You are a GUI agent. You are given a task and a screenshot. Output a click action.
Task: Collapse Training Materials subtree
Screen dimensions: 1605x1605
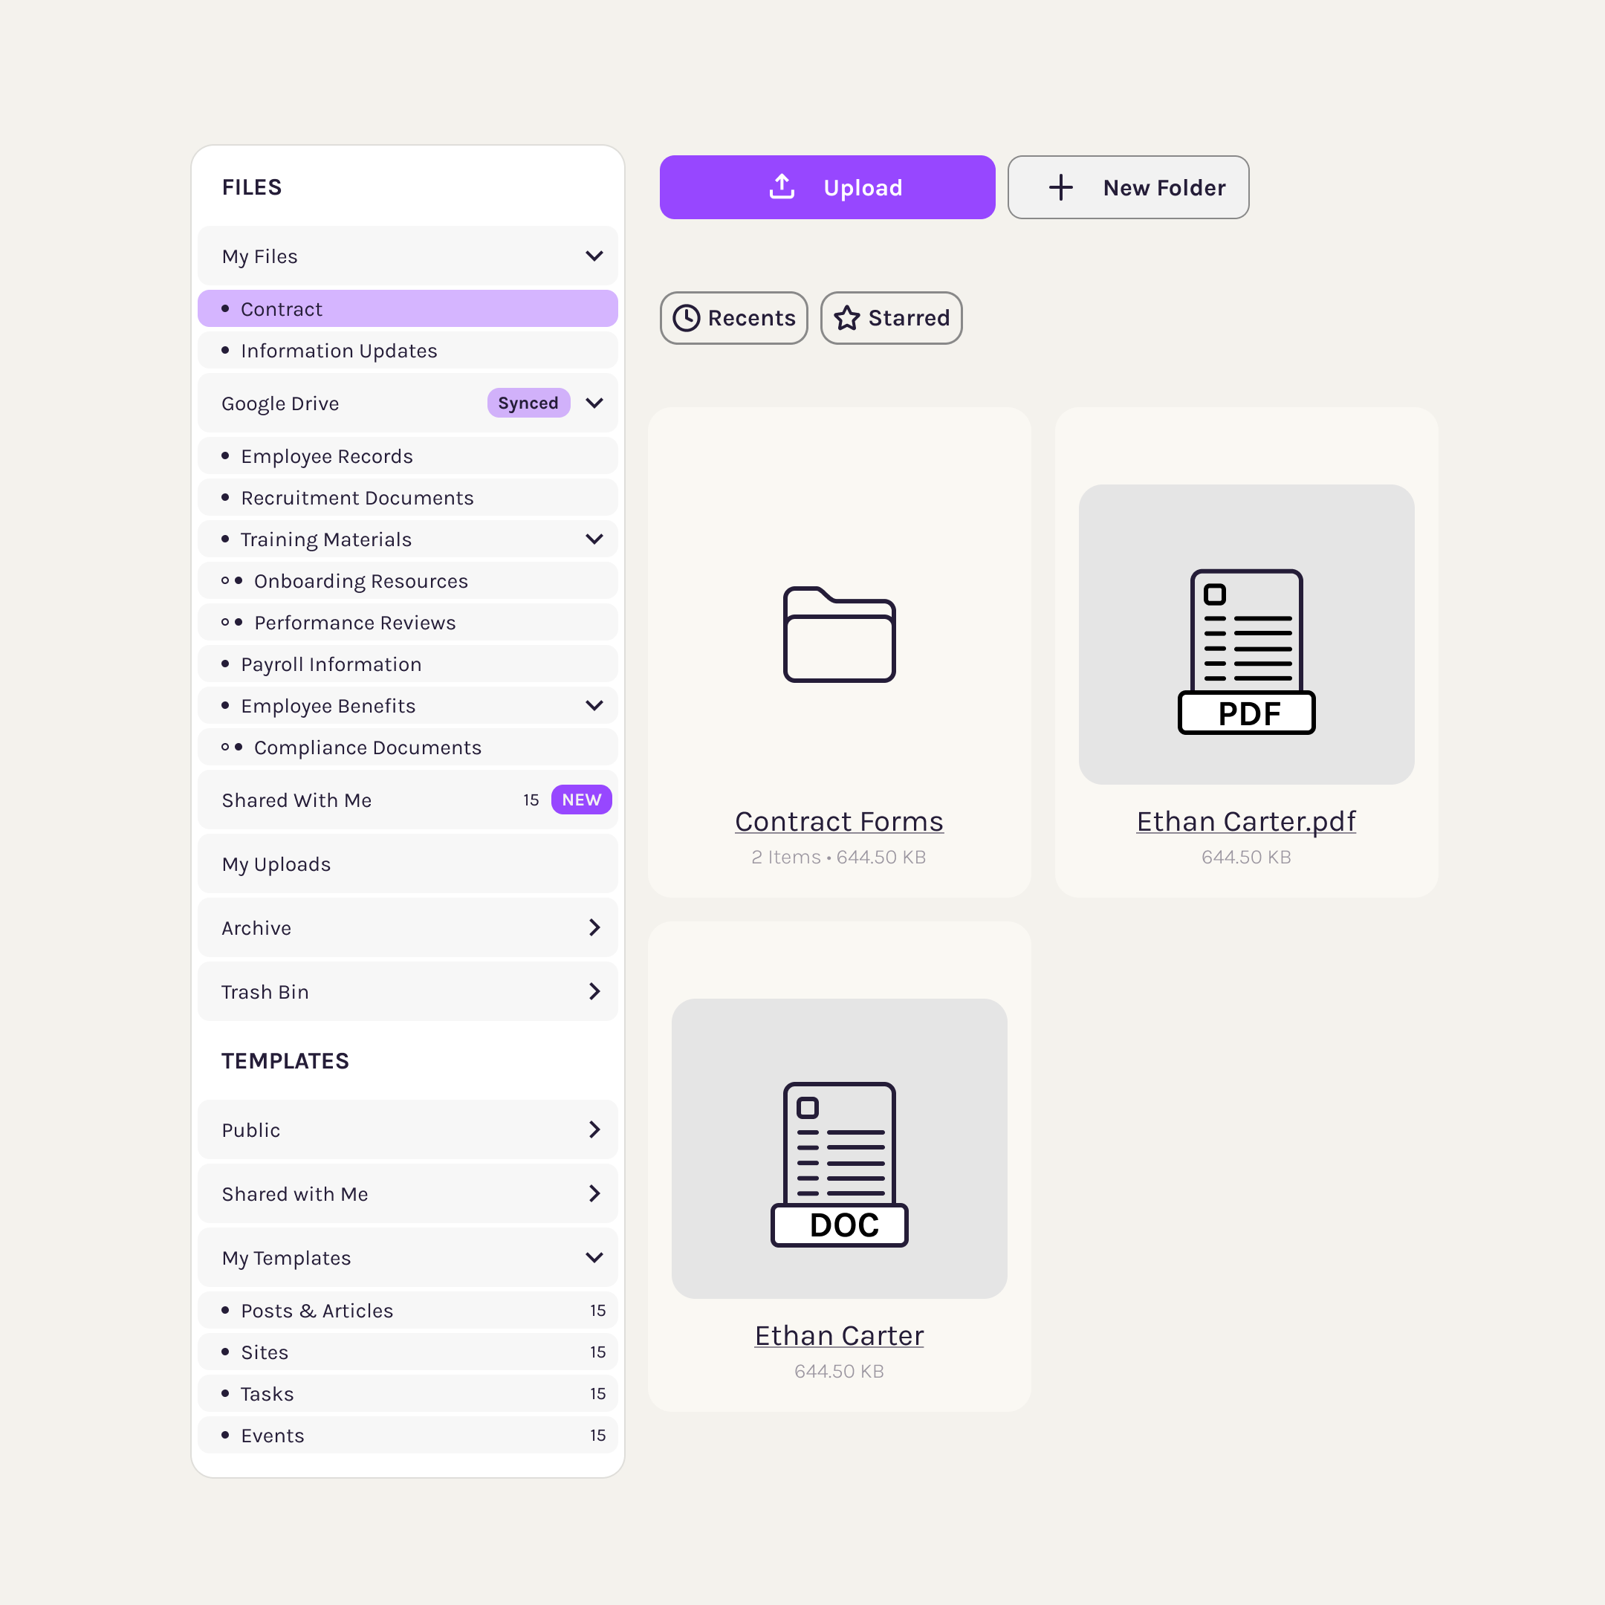594,539
